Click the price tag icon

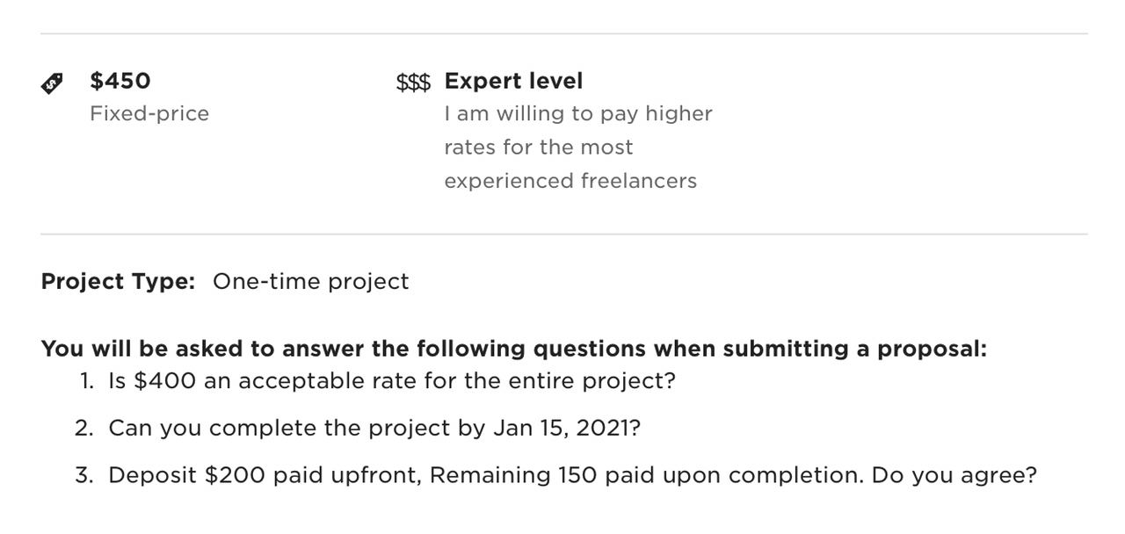coord(53,83)
